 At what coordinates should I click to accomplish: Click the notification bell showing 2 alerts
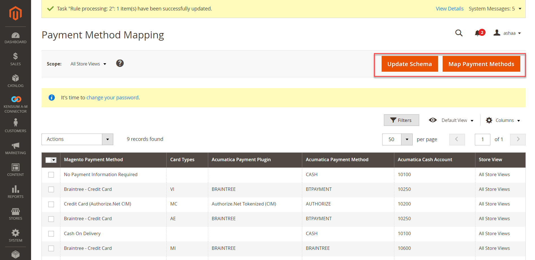pos(478,33)
